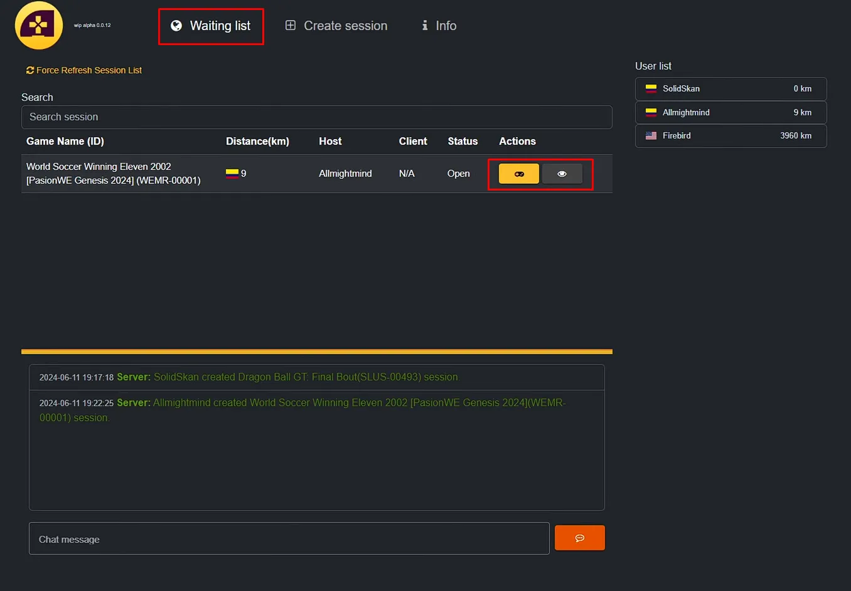Click the Actions column header
The image size is (851, 591).
click(517, 142)
